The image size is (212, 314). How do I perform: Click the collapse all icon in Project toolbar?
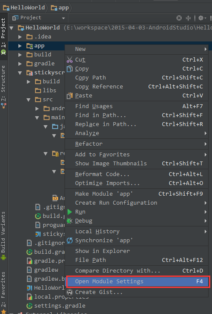[188, 18]
